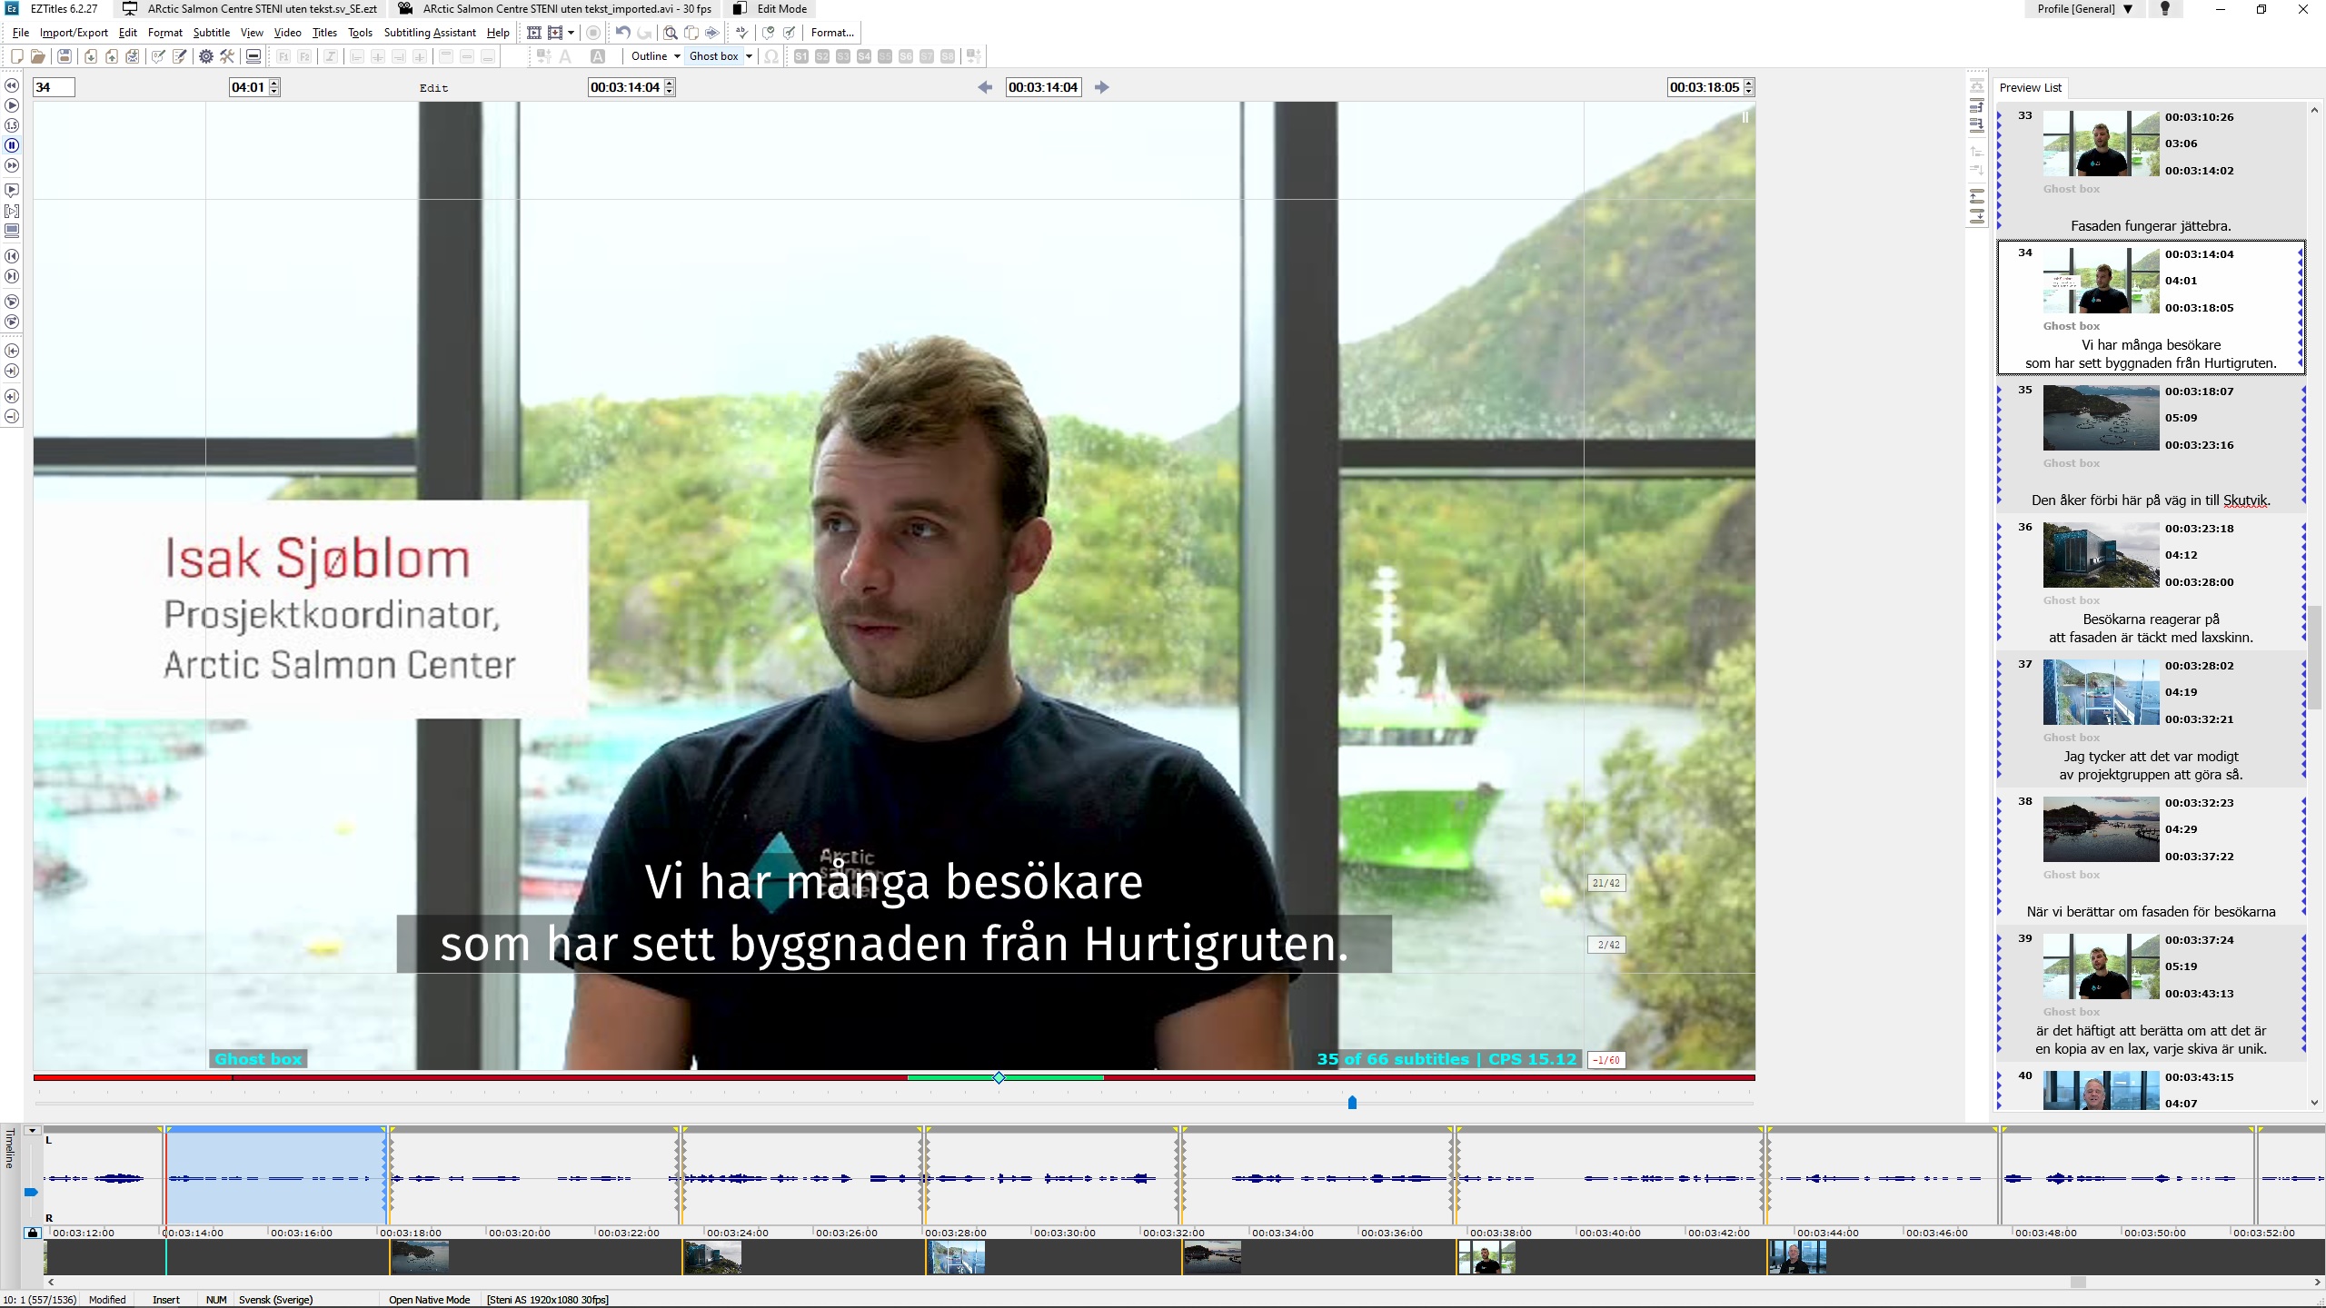This screenshot has width=2326, height=1308.
Task: Click 'Open Native Mode' in status bar
Action: coord(429,1300)
